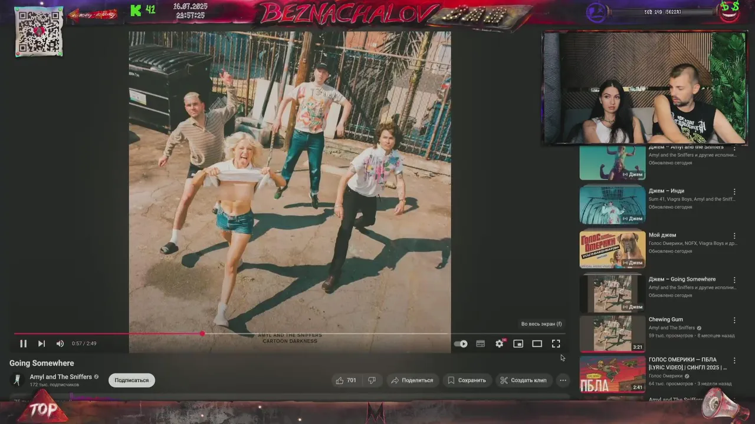
Task: Open the Джем – Инди title
Action: [x=667, y=191]
